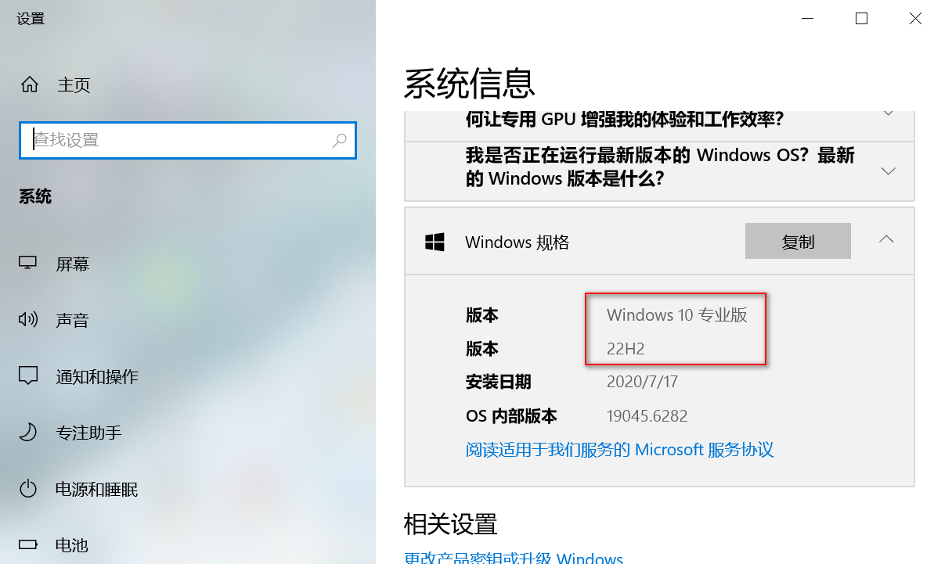
Task: Click the search magnifier icon
Action: pyautogui.click(x=339, y=140)
